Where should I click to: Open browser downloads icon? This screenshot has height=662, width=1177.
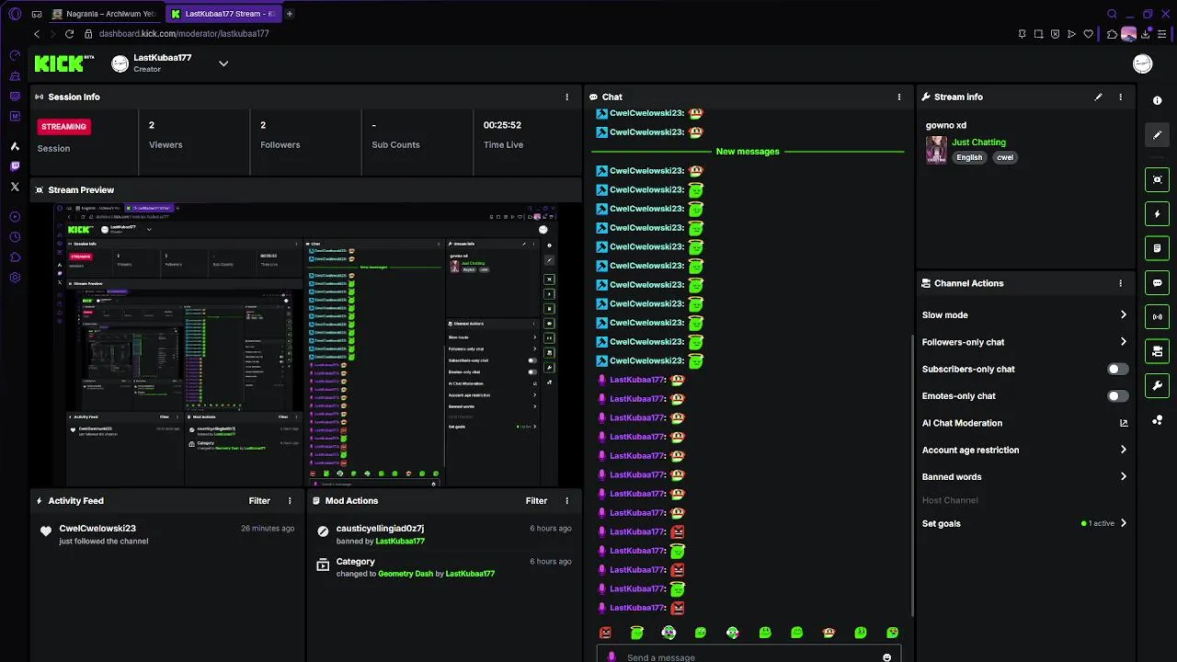pyautogui.click(x=1145, y=34)
